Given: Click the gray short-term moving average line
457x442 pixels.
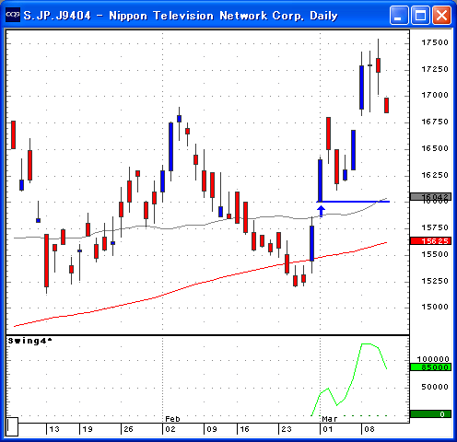Looking at the screenshot, I should point(200,226).
